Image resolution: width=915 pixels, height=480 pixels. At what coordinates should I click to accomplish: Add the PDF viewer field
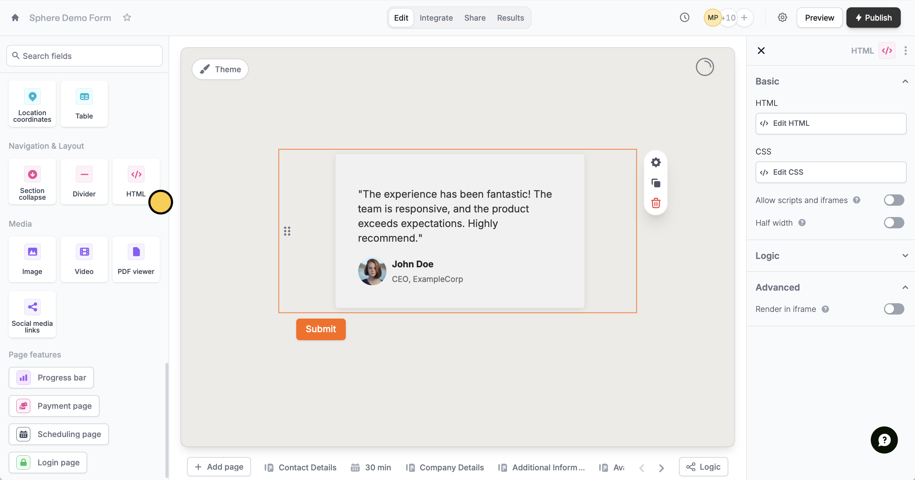tap(136, 259)
